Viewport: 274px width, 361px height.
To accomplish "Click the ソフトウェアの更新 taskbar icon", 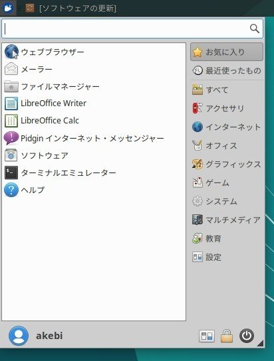I will (x=30, y=8).
